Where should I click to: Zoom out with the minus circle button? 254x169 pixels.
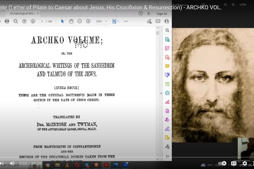tap(79, 21)
